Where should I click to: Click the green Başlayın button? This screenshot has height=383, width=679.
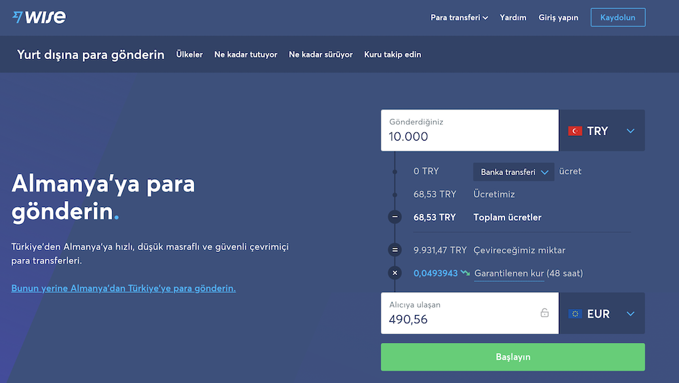point(513,357)
